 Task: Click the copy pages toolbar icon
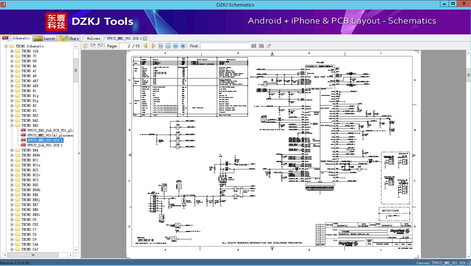pos(85,46)
